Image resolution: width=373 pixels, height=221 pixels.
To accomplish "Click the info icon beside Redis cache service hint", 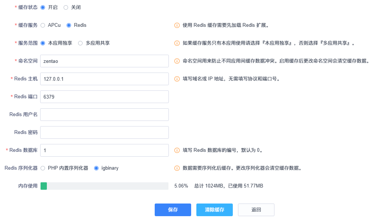I will pos(177,25).
